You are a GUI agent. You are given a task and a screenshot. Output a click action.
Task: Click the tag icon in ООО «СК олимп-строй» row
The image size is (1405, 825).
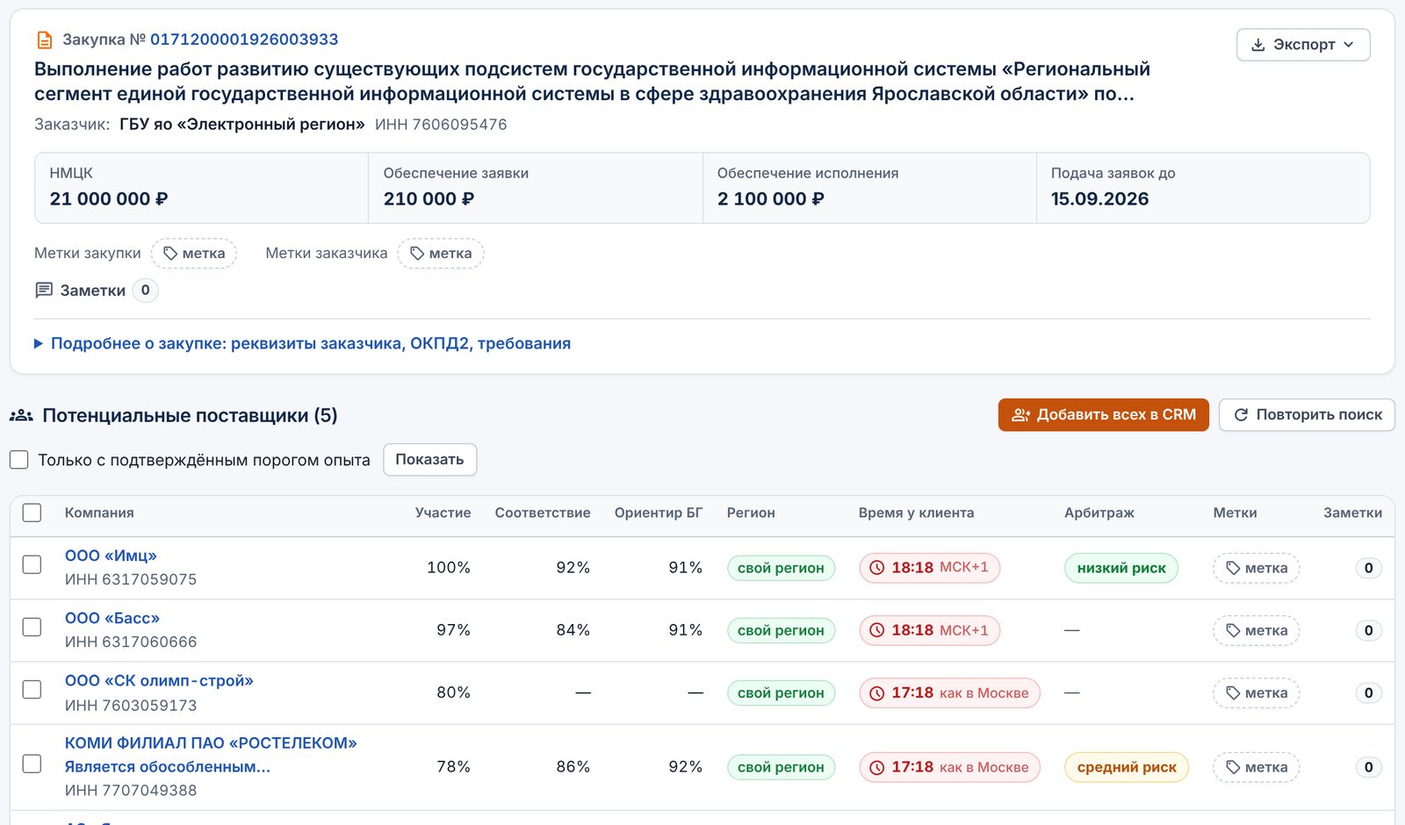(1233, 693)
